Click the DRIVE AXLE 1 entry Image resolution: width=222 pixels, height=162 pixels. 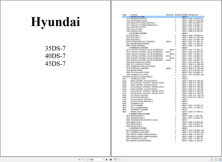[136, 122]
